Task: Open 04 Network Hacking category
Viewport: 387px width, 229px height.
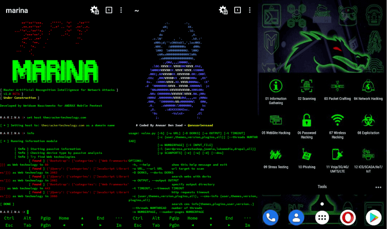Action: pyautogui.click(x=368, y=90)
